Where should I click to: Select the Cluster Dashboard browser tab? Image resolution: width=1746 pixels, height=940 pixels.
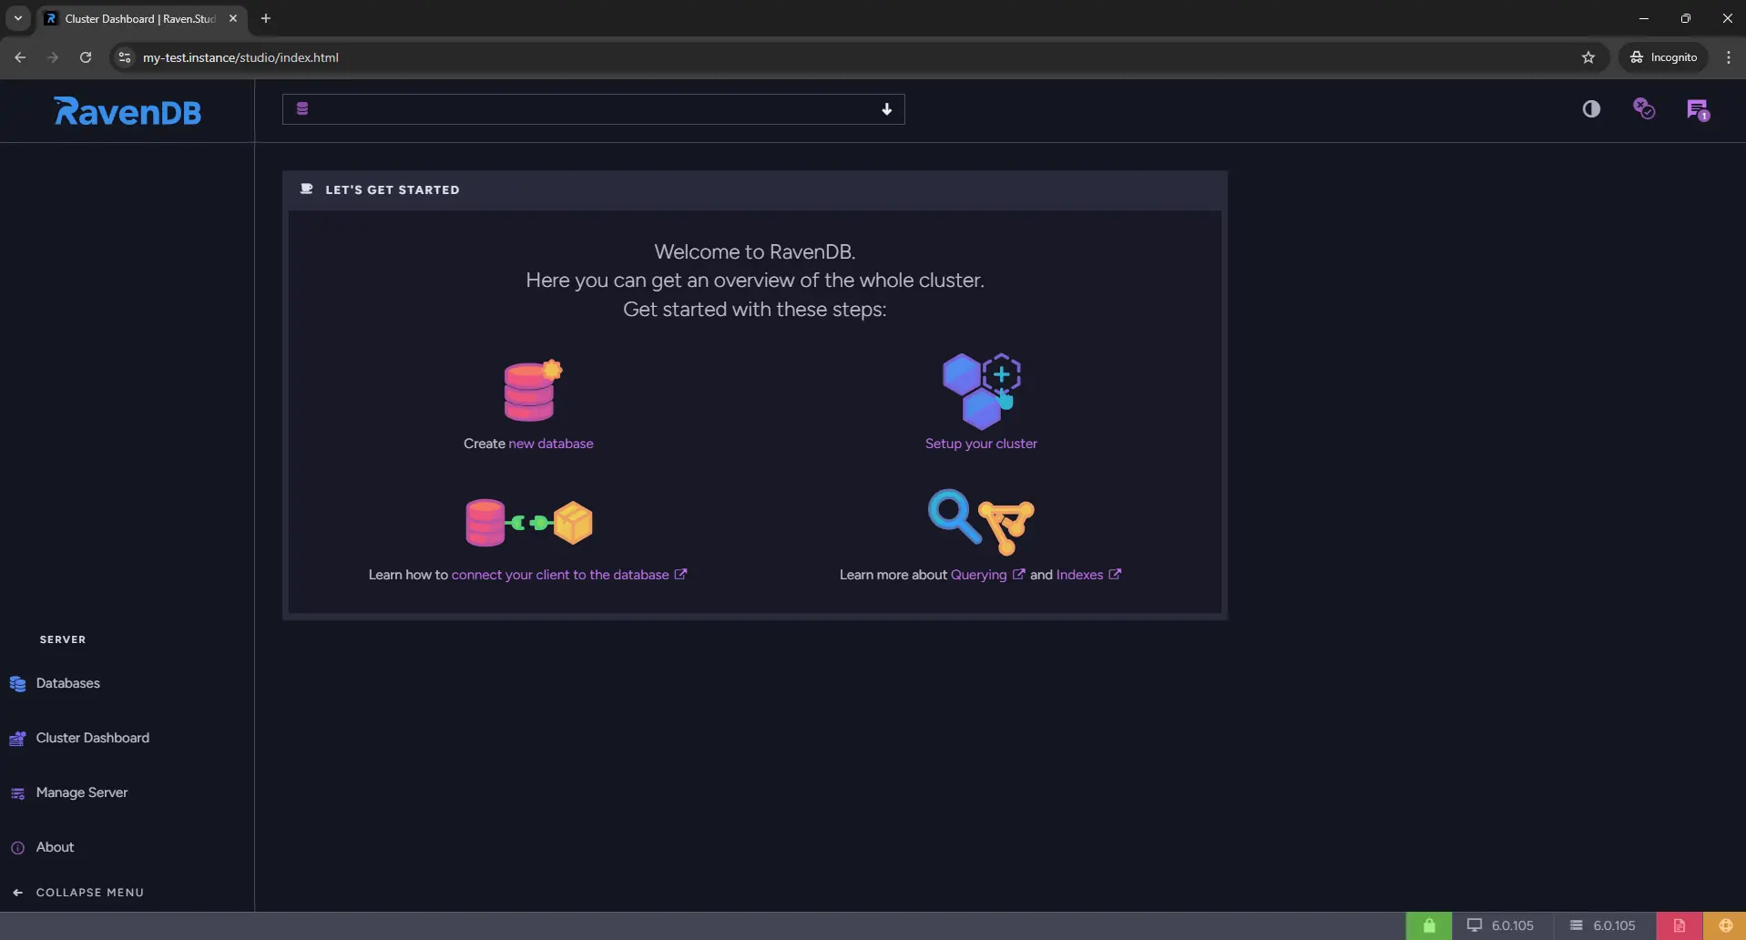(141, 18)
